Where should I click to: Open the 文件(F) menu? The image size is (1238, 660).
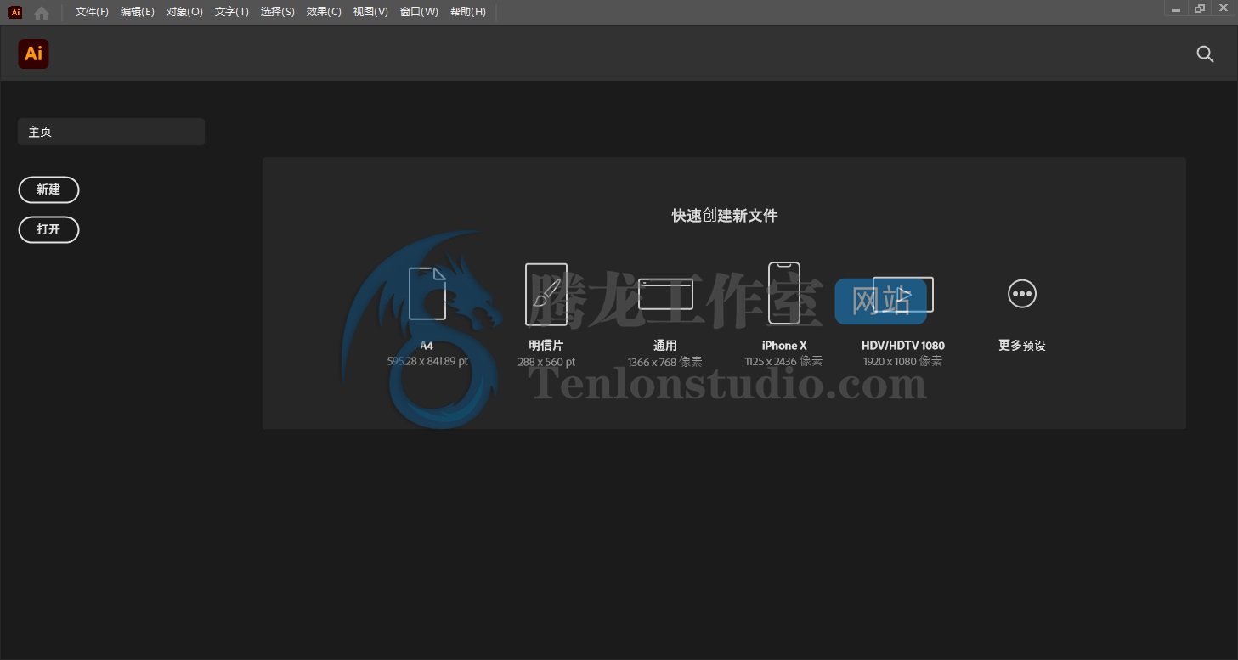click(x=92, y=12)
